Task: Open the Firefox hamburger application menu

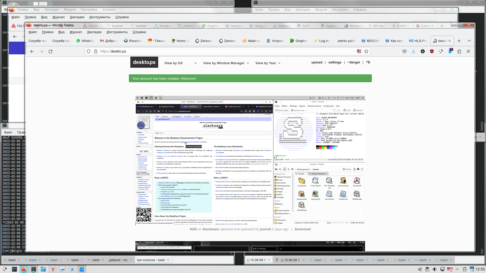Action: tap(468, 51)
